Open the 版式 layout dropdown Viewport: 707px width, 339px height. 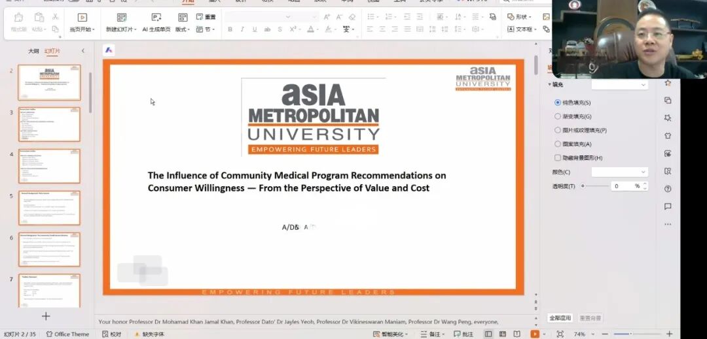183,29
